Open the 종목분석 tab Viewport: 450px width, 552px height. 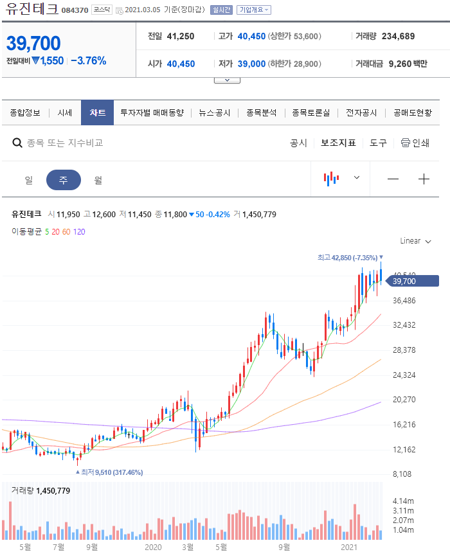pos(261,112)
